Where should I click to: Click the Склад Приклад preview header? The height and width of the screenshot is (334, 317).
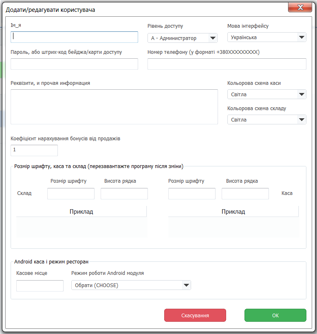[81, 212]
